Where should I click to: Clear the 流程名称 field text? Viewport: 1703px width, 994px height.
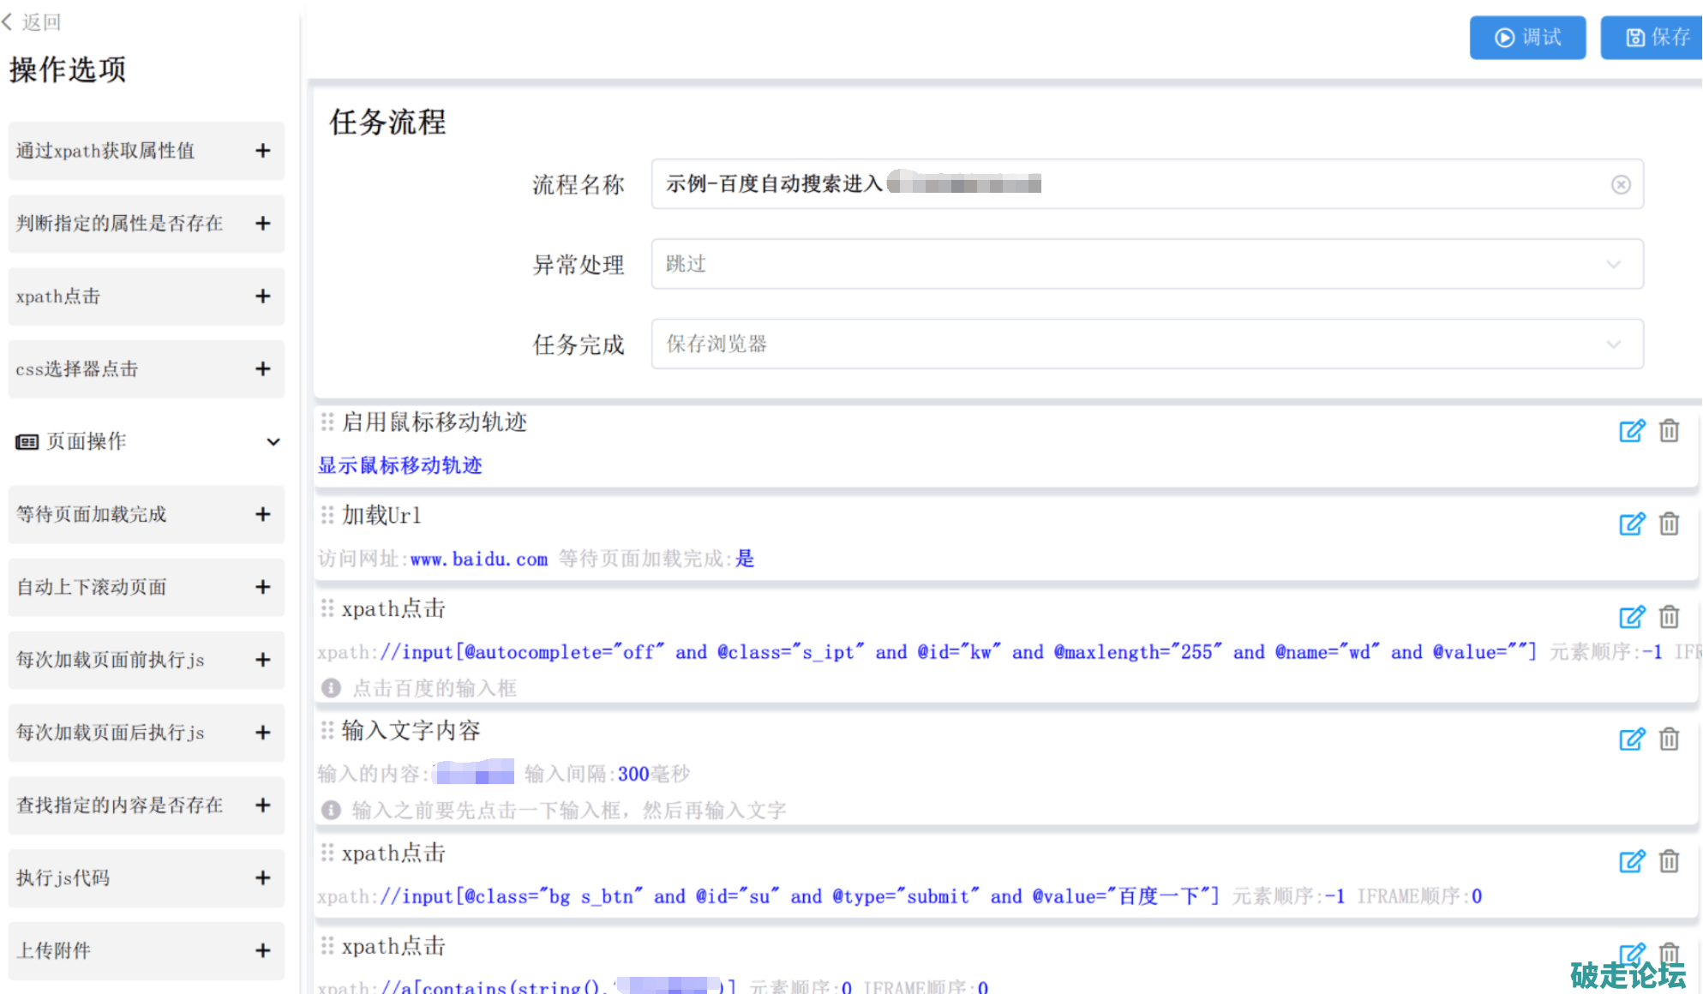[x=1620, y=184]
